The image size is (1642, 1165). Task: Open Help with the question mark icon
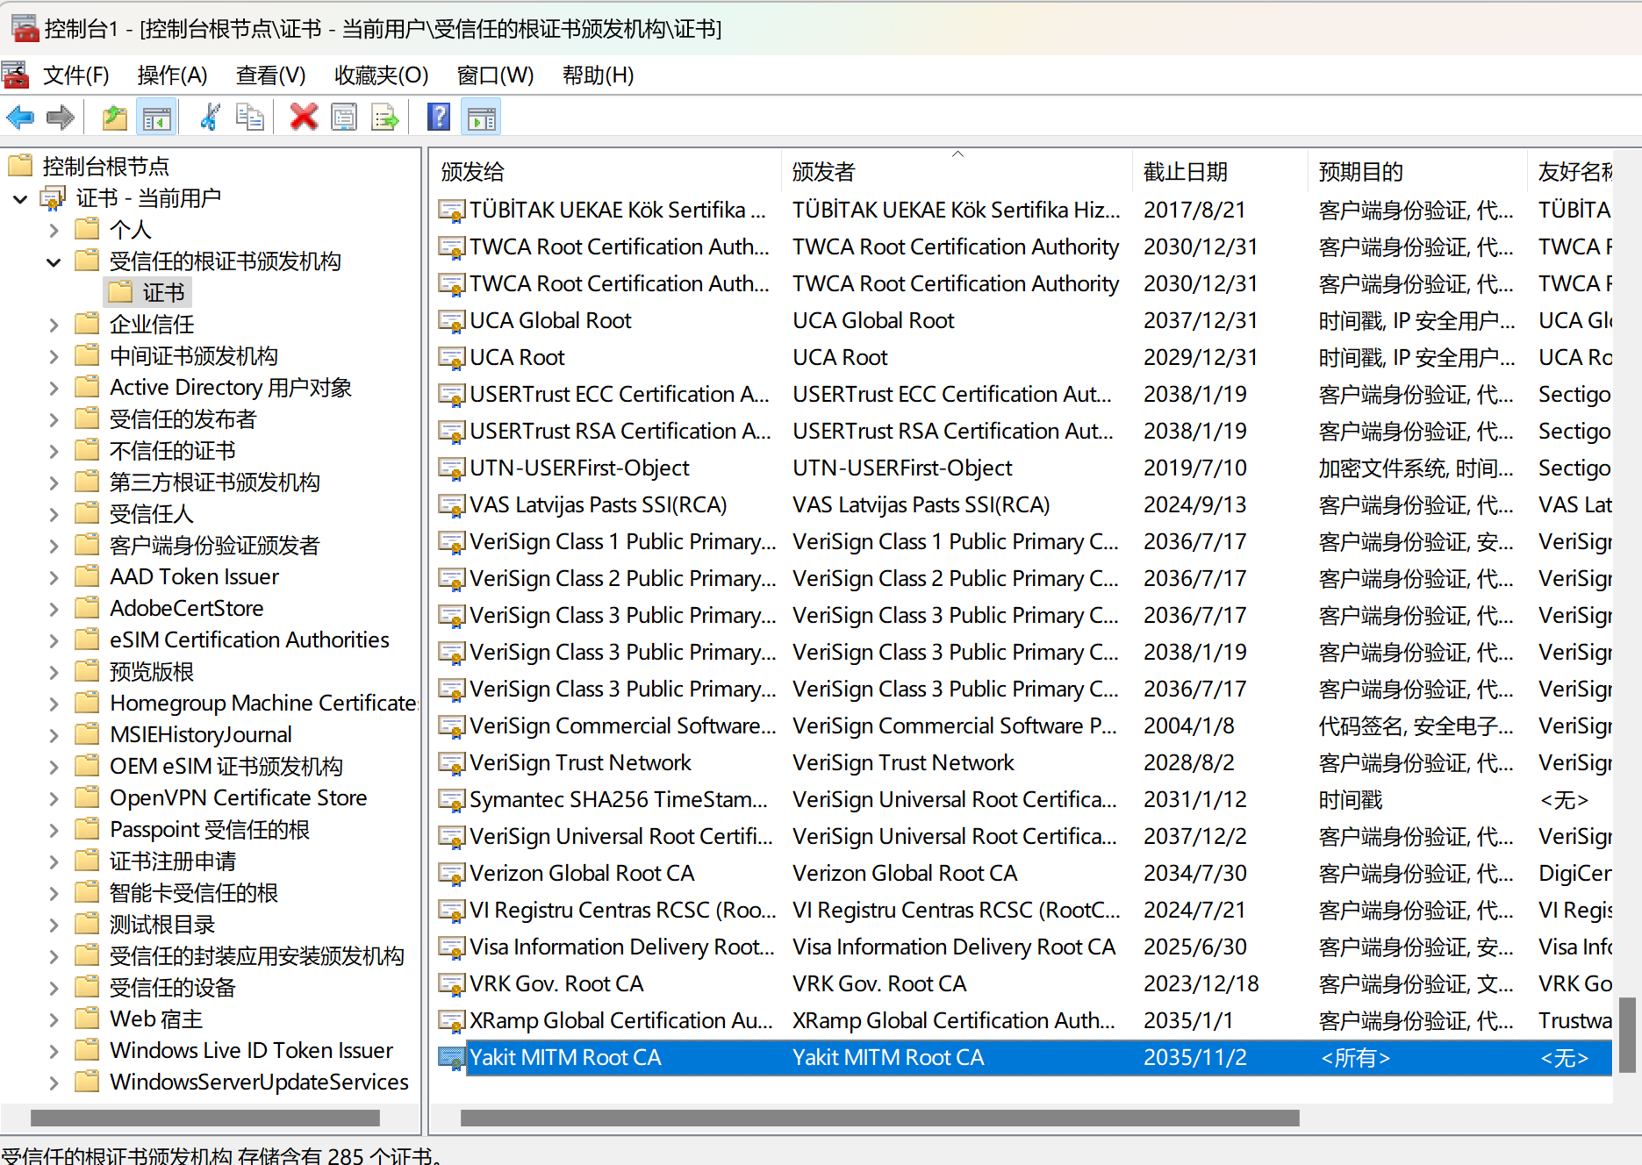pos(438,116)
